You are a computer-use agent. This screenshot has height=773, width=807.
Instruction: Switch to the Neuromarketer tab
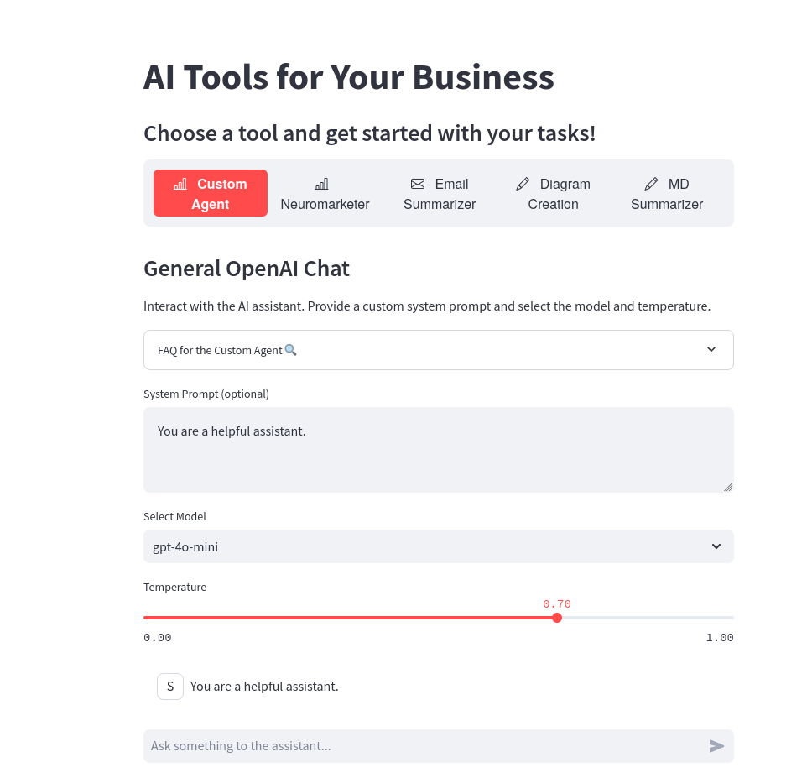point(325,194)
